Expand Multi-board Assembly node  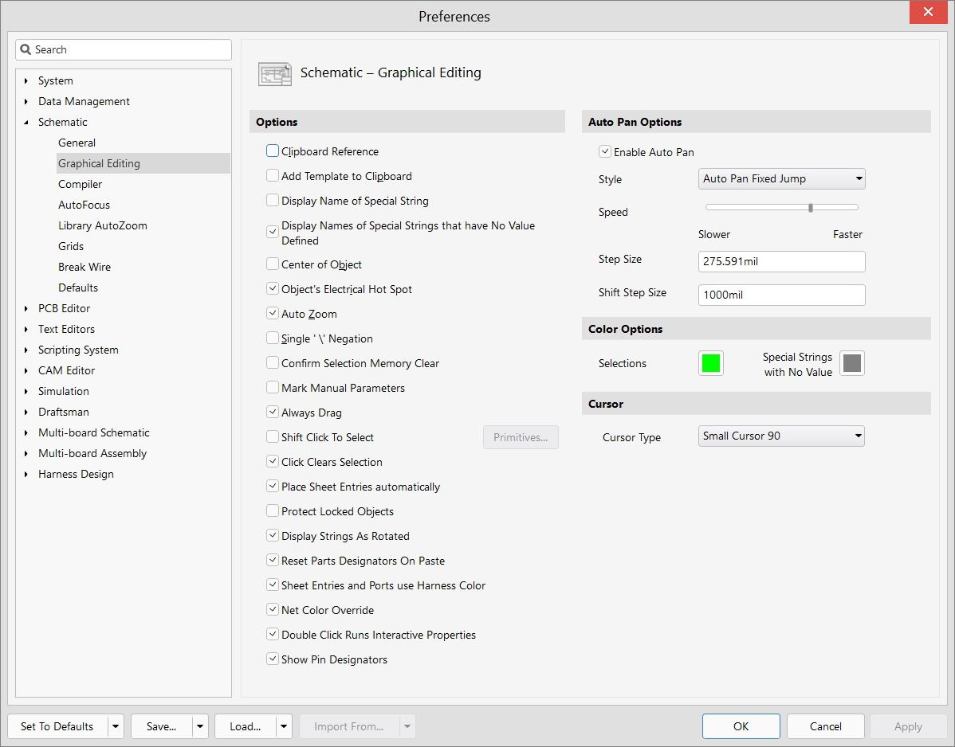[26, 453]
